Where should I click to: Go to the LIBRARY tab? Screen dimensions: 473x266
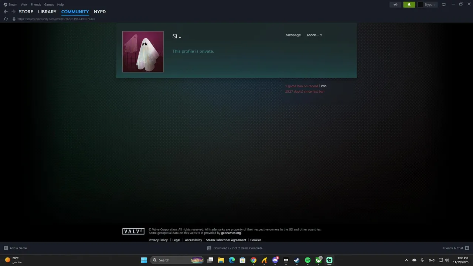(47, 12)
